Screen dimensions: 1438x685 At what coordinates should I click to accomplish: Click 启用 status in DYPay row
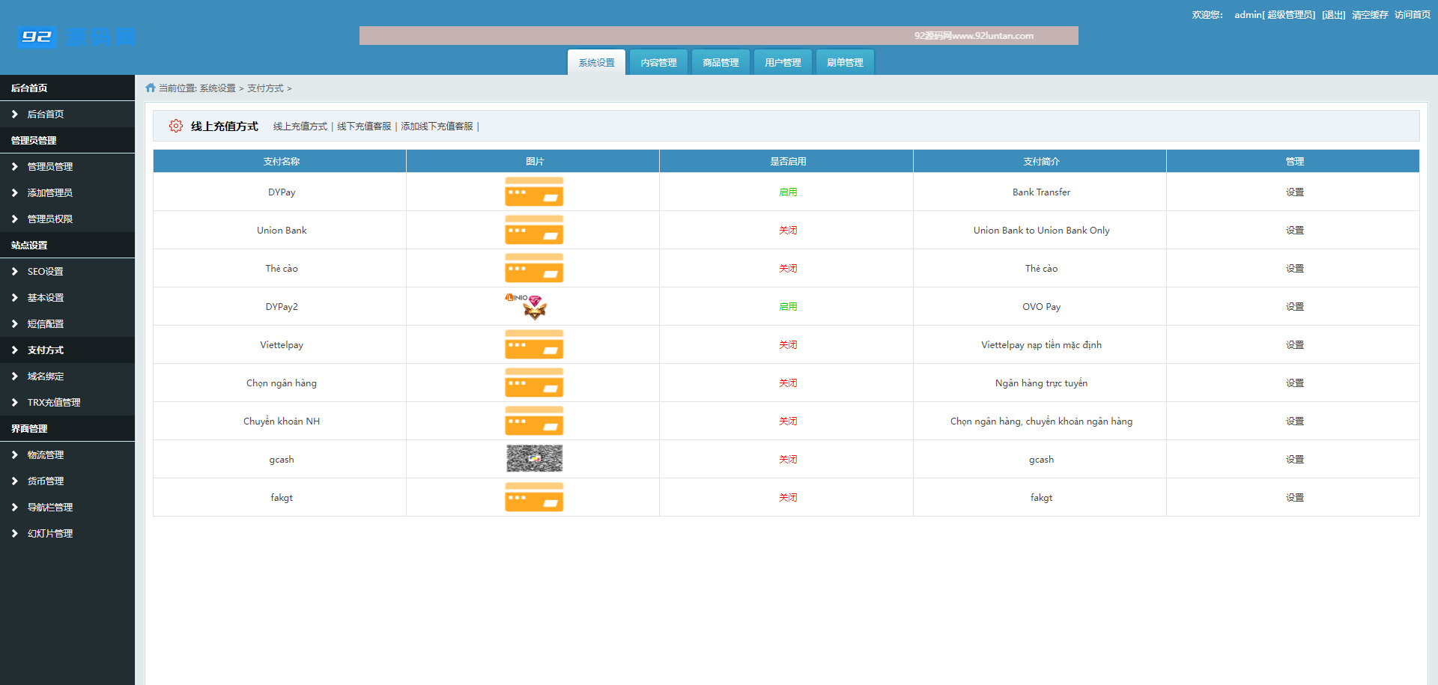[x=788, y=192]
